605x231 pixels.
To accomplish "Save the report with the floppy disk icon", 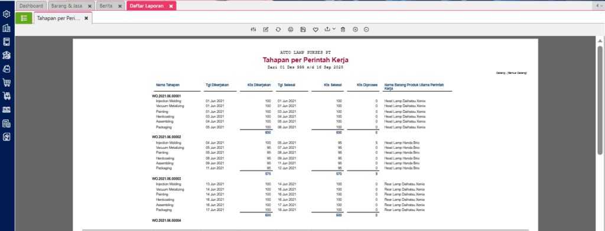I will click(x=303, y=30).
